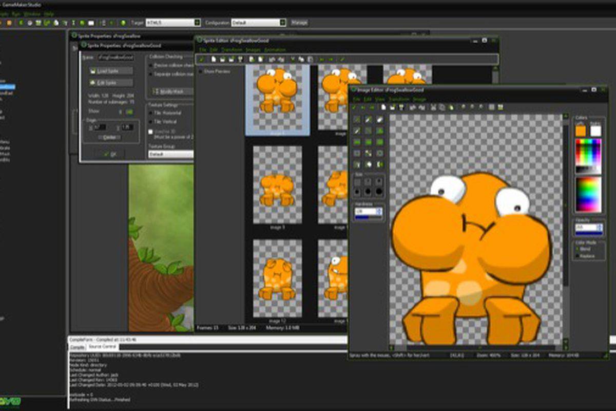Screen dimensions: 616x411
Task: Adjust Opacity value spinner arrows
Action: tap(599, 228)
